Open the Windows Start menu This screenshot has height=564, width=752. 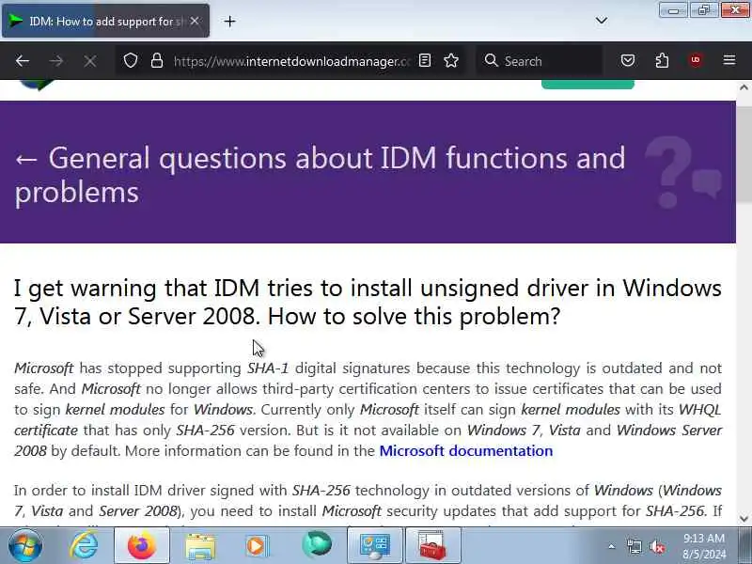point(25,545)
